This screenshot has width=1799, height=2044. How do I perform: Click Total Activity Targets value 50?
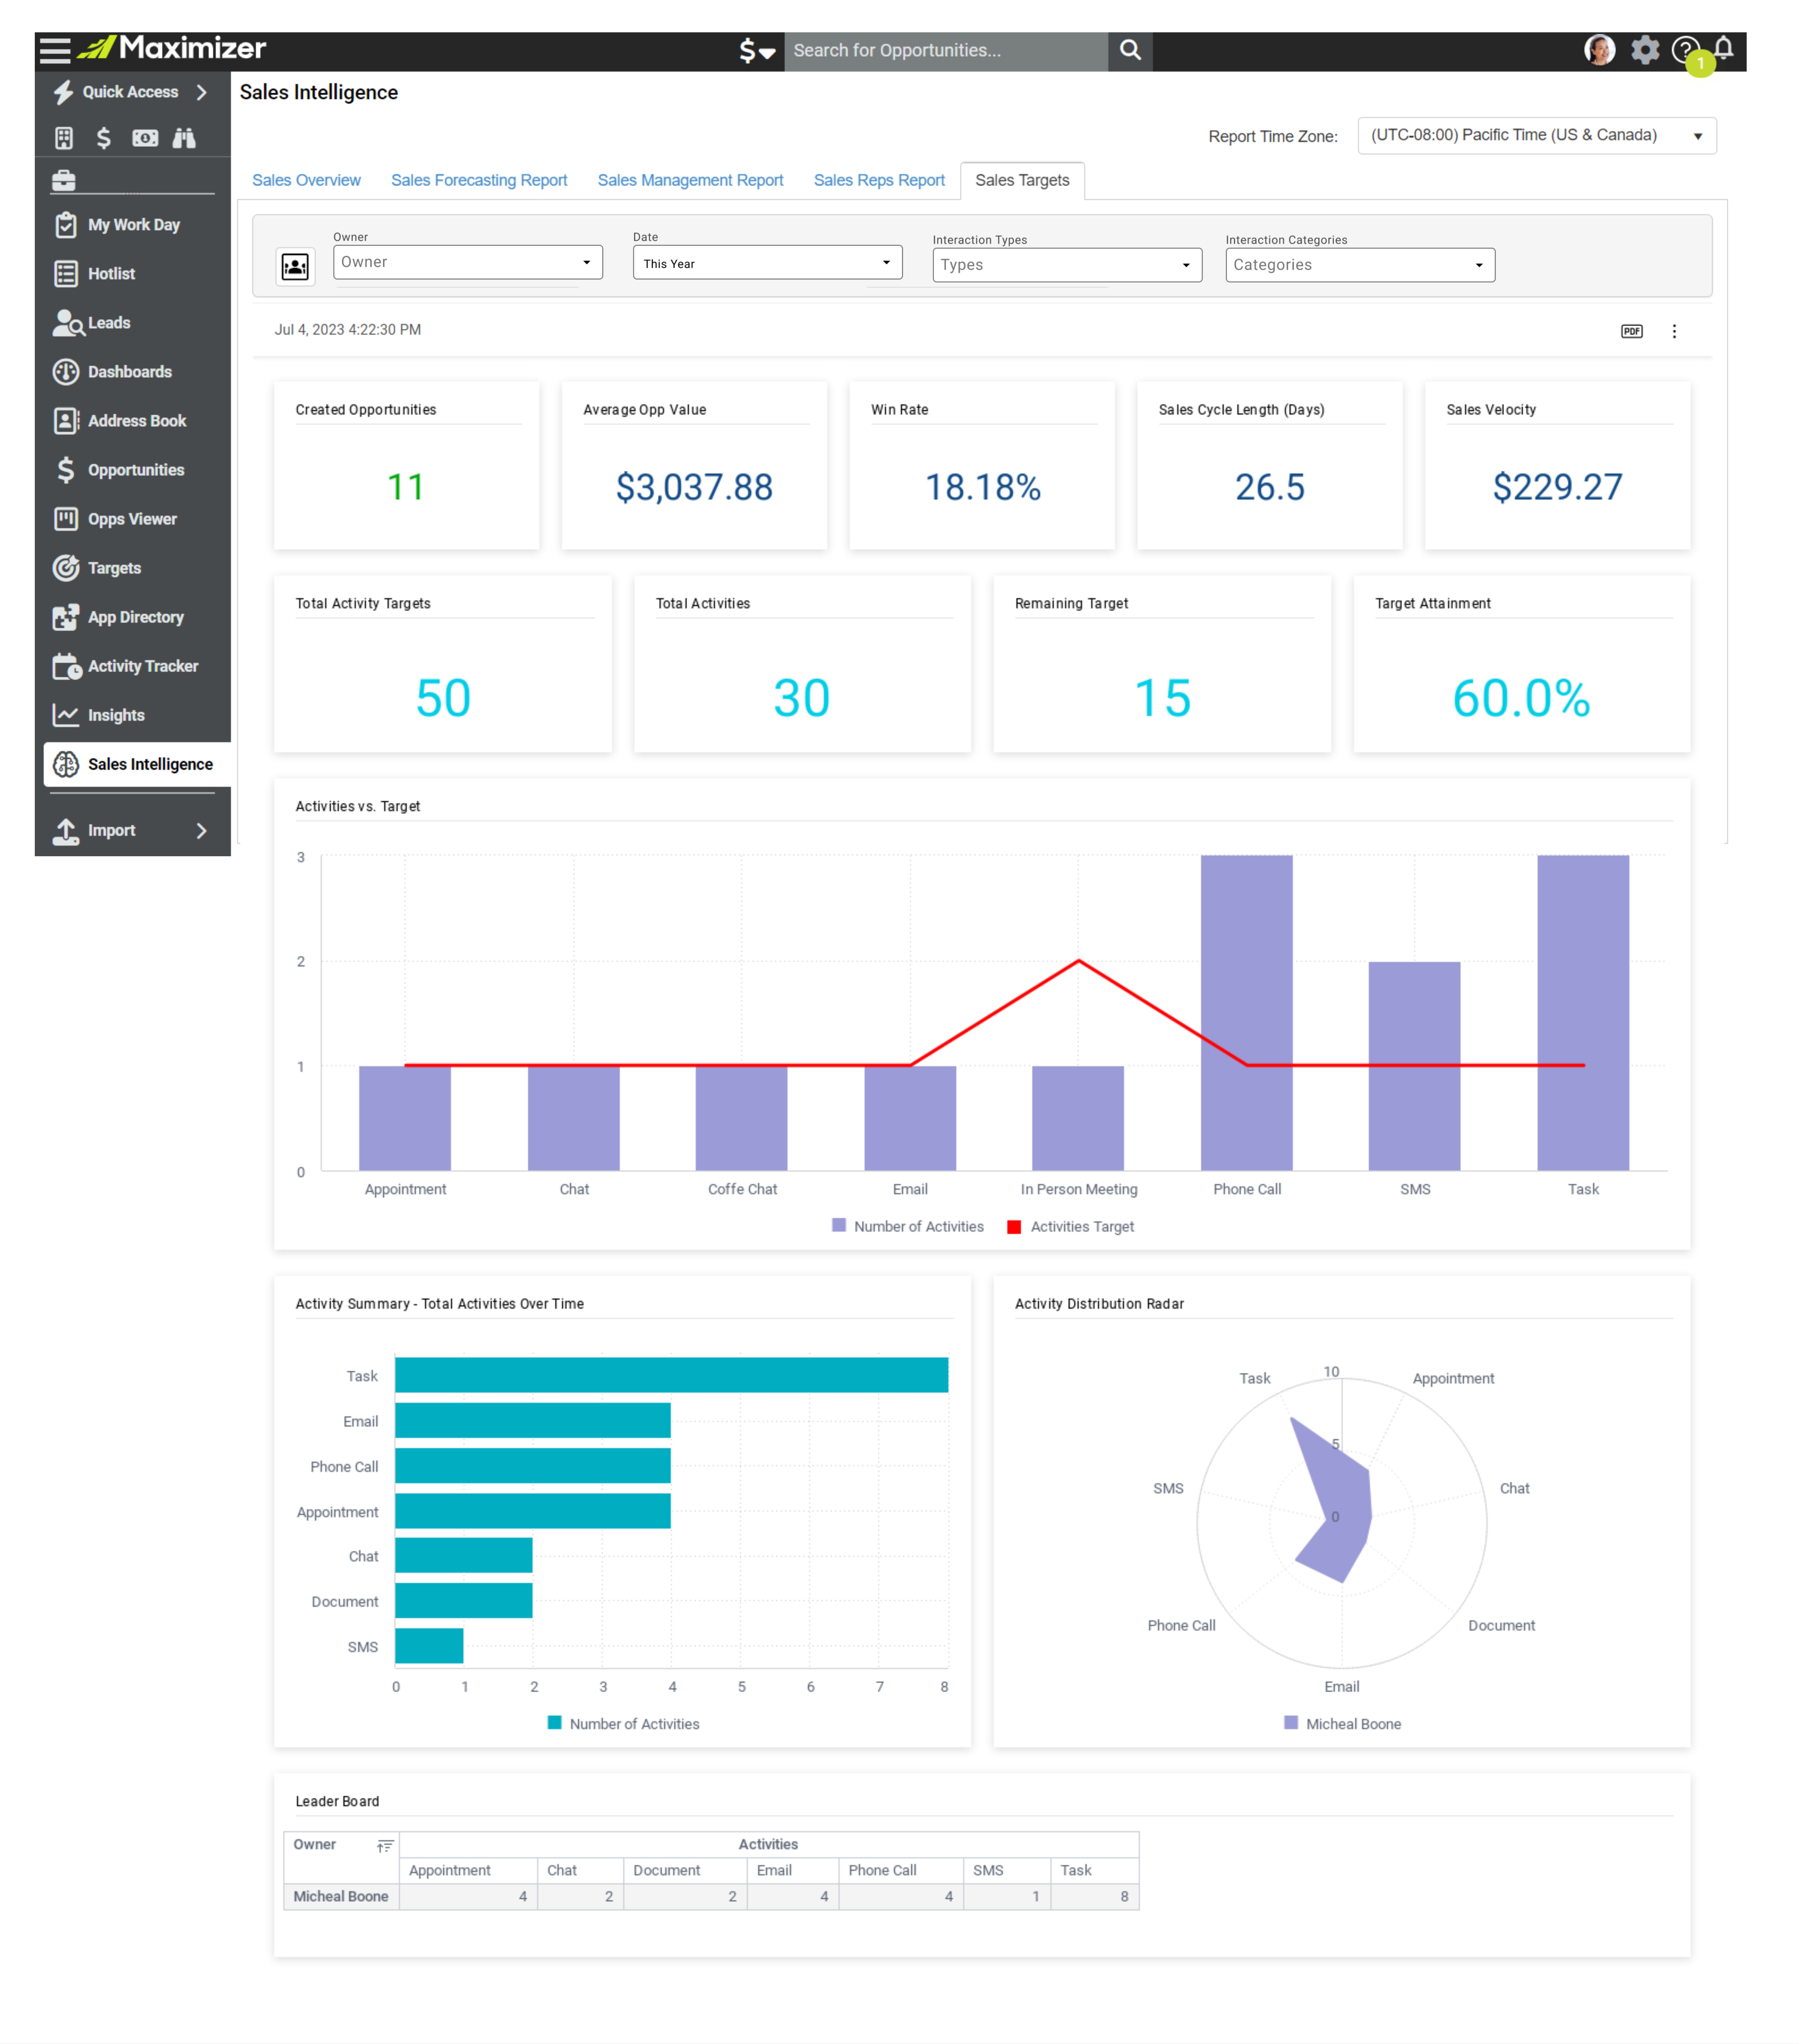[x=443, y=698]
